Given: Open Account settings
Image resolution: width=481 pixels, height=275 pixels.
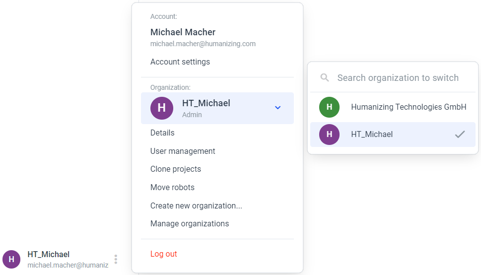Looking at the screenshot, I should 180,62.
